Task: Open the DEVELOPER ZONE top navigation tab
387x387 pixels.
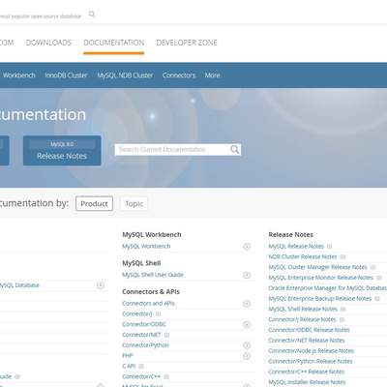Action: click(187, 43)
